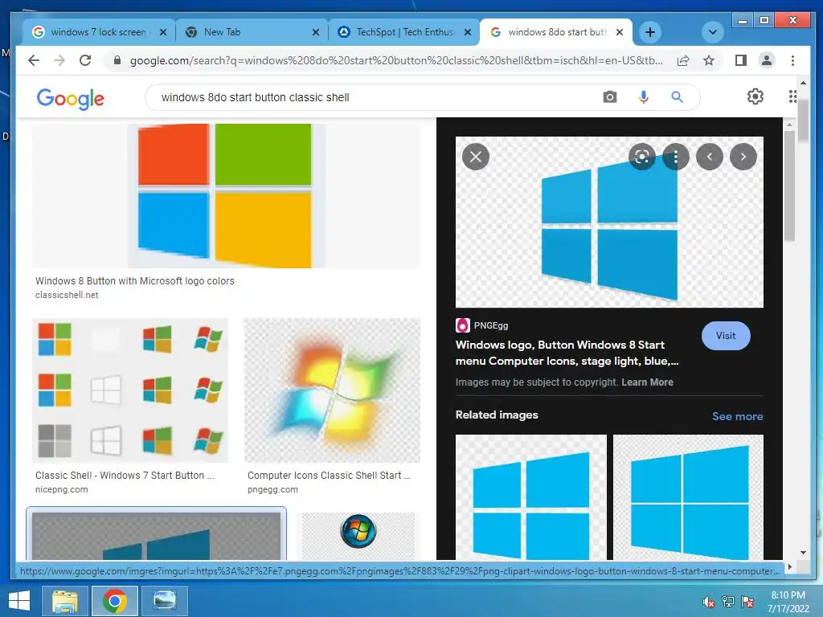Open the Microsoft colors Windows 8 button thumbnail
Image resolution: width=823 pixels, height=617 pixels.
pyautogui.click(x=226, y=196)
